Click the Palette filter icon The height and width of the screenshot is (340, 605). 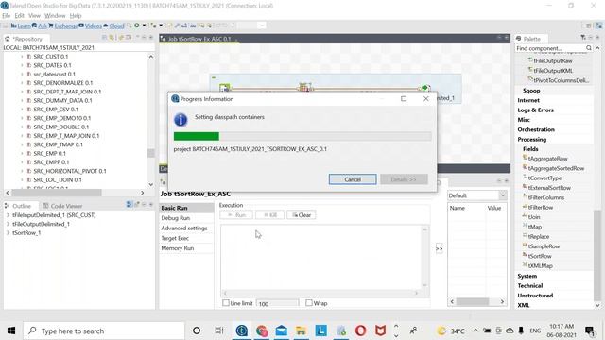pyautogui.click(x=583, y=38)
